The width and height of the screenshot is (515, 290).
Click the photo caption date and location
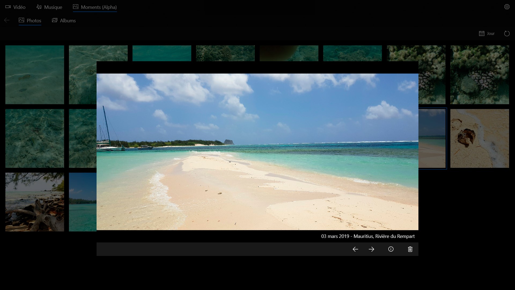[x=368, y=236]
